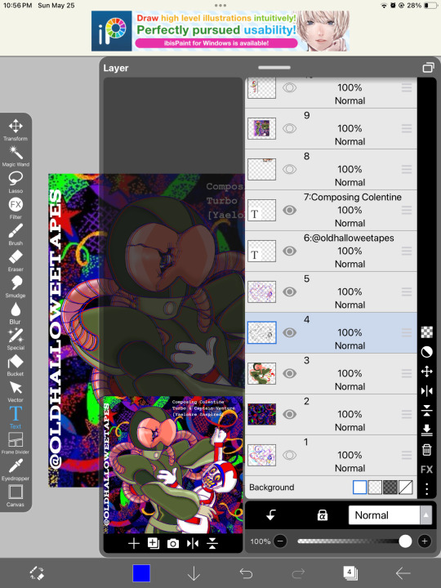Screen dimensions: 441x588
Task: Add a new layer with plus icon
Action: click(x=133, y=543)
